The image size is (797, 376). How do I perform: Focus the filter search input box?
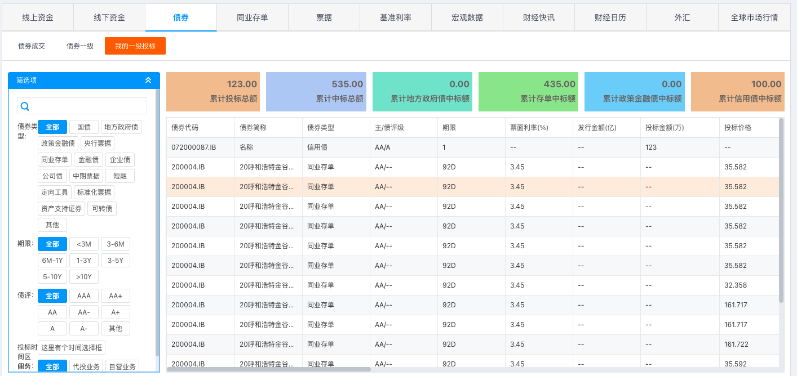click(82, 106)
